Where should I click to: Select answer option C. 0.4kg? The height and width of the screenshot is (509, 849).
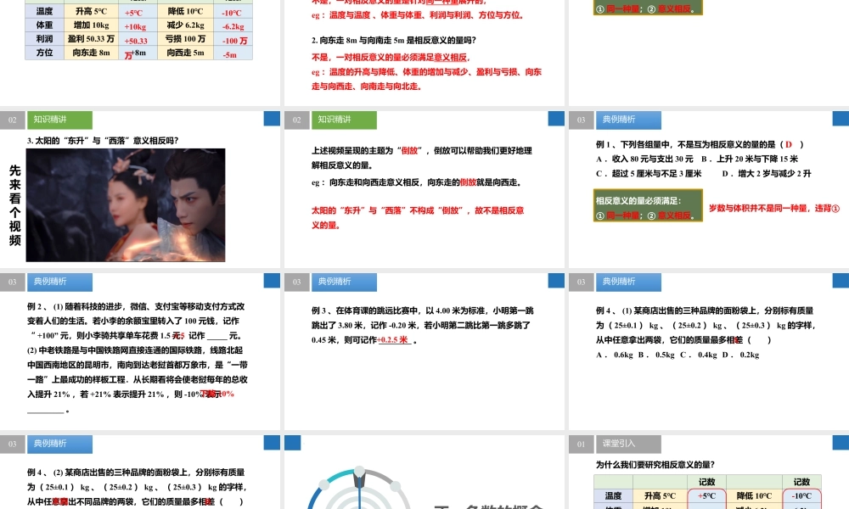pos(699,355)
